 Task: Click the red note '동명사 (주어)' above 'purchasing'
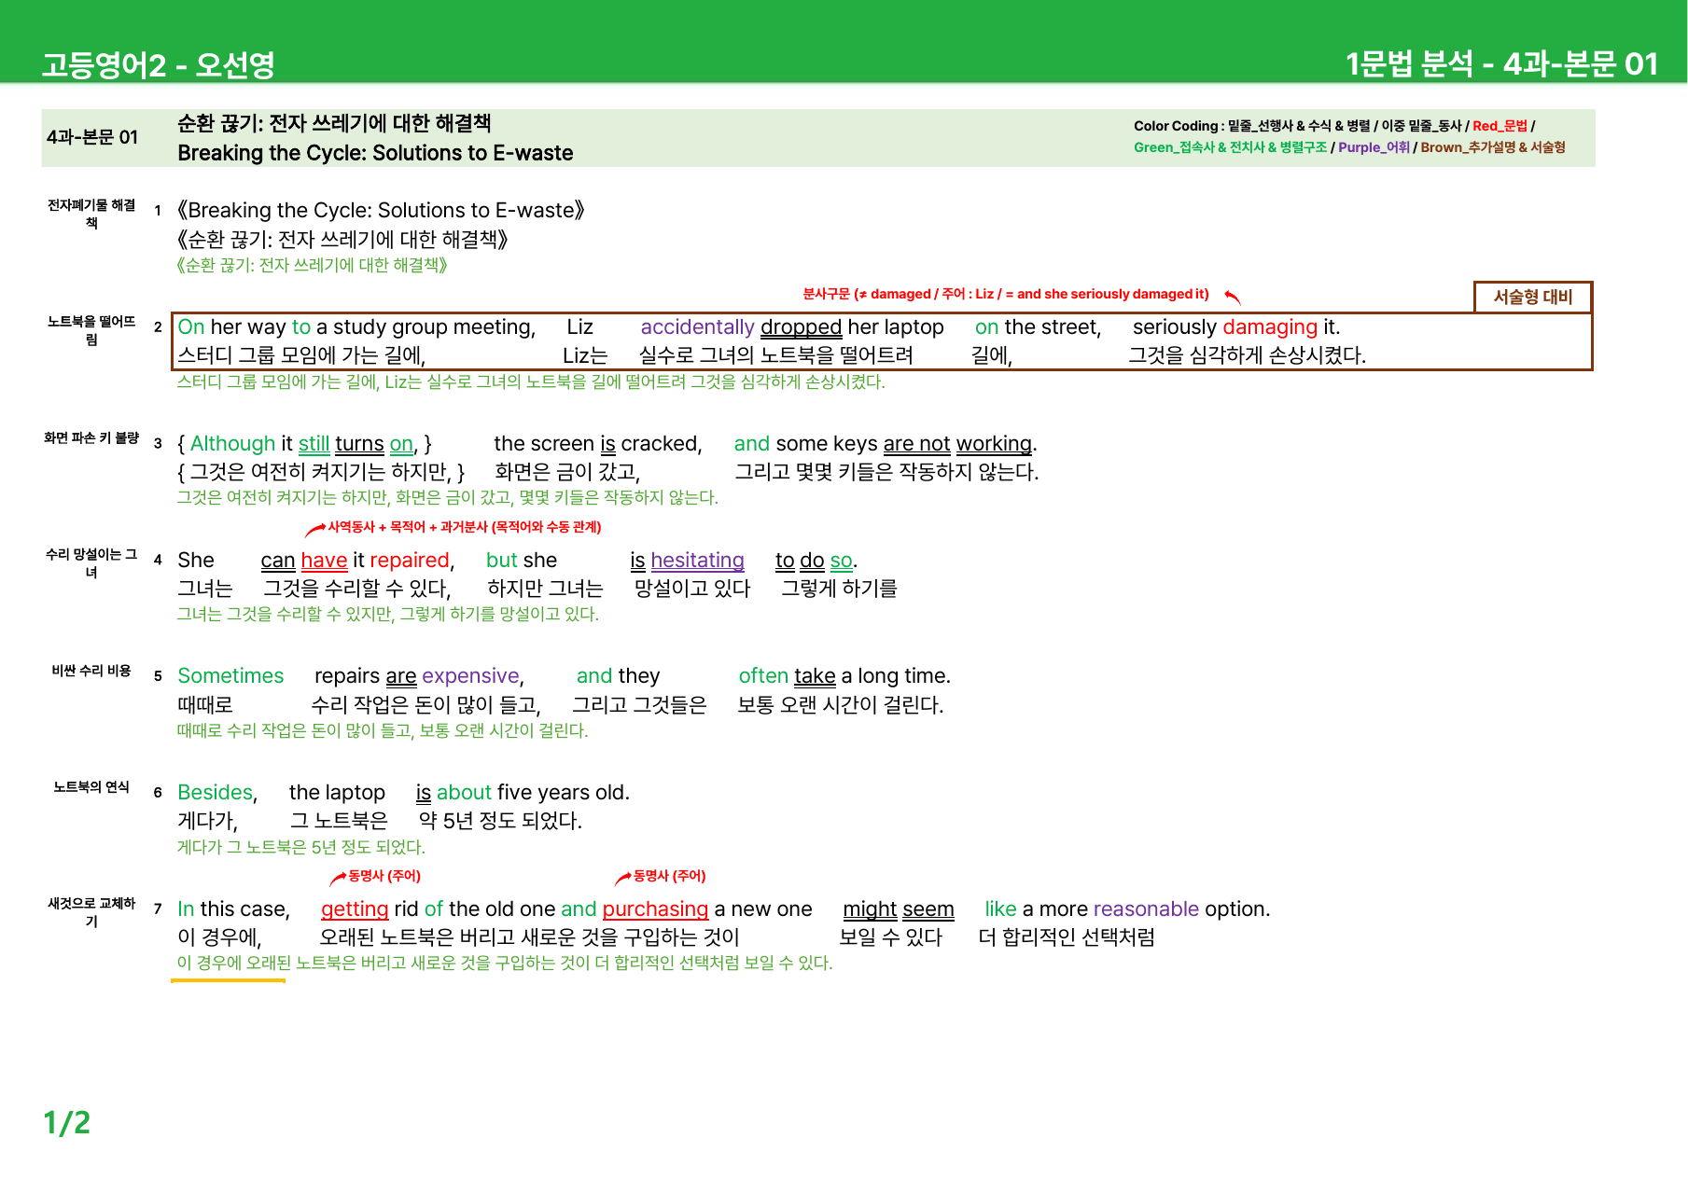669,876
